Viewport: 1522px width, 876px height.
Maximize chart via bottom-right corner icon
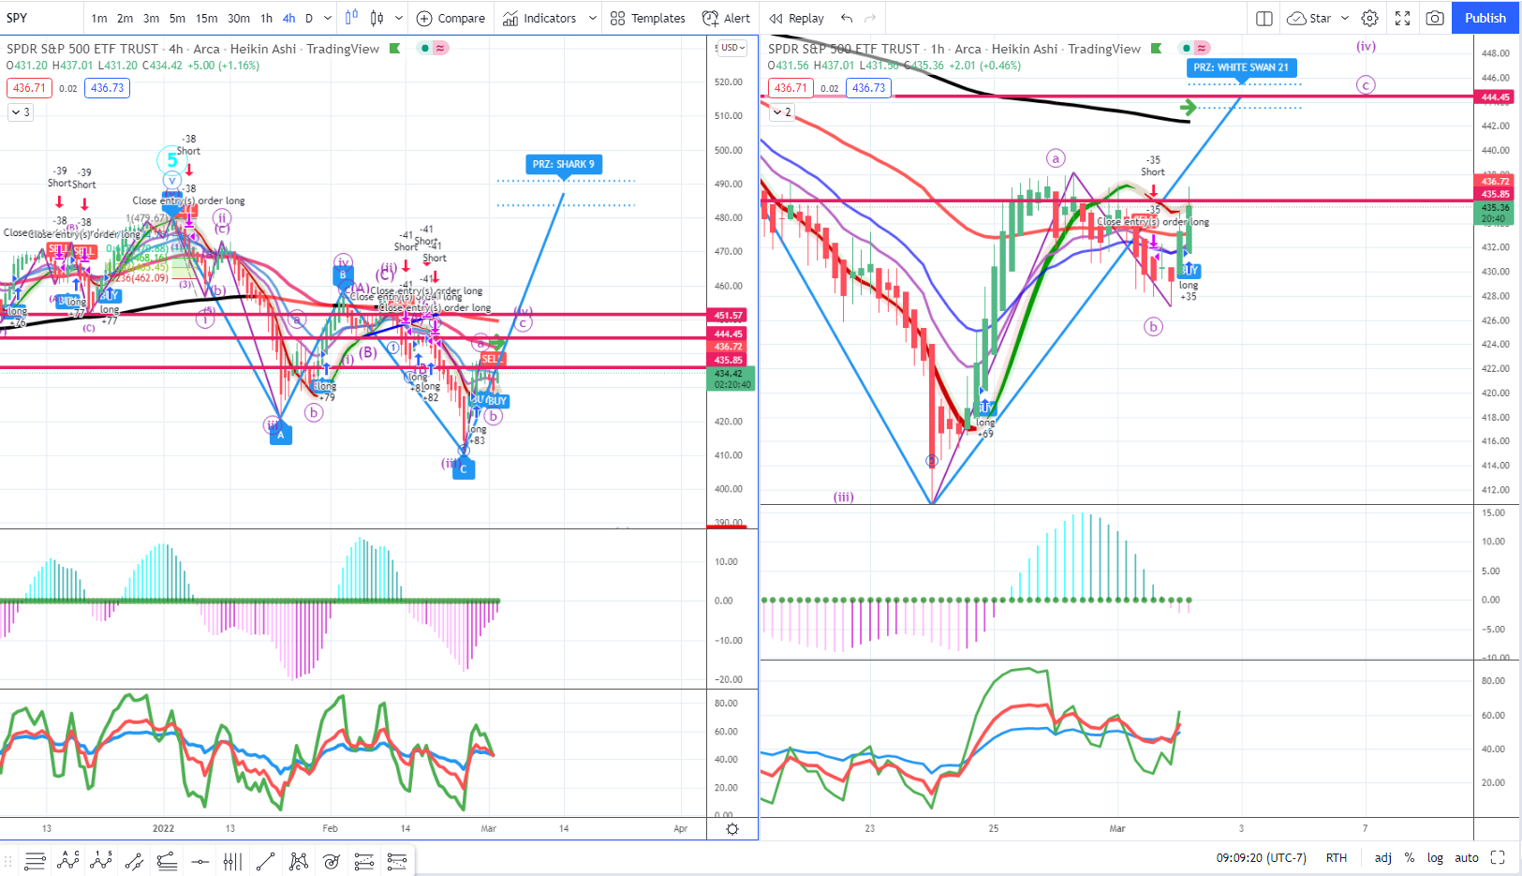1498,857
